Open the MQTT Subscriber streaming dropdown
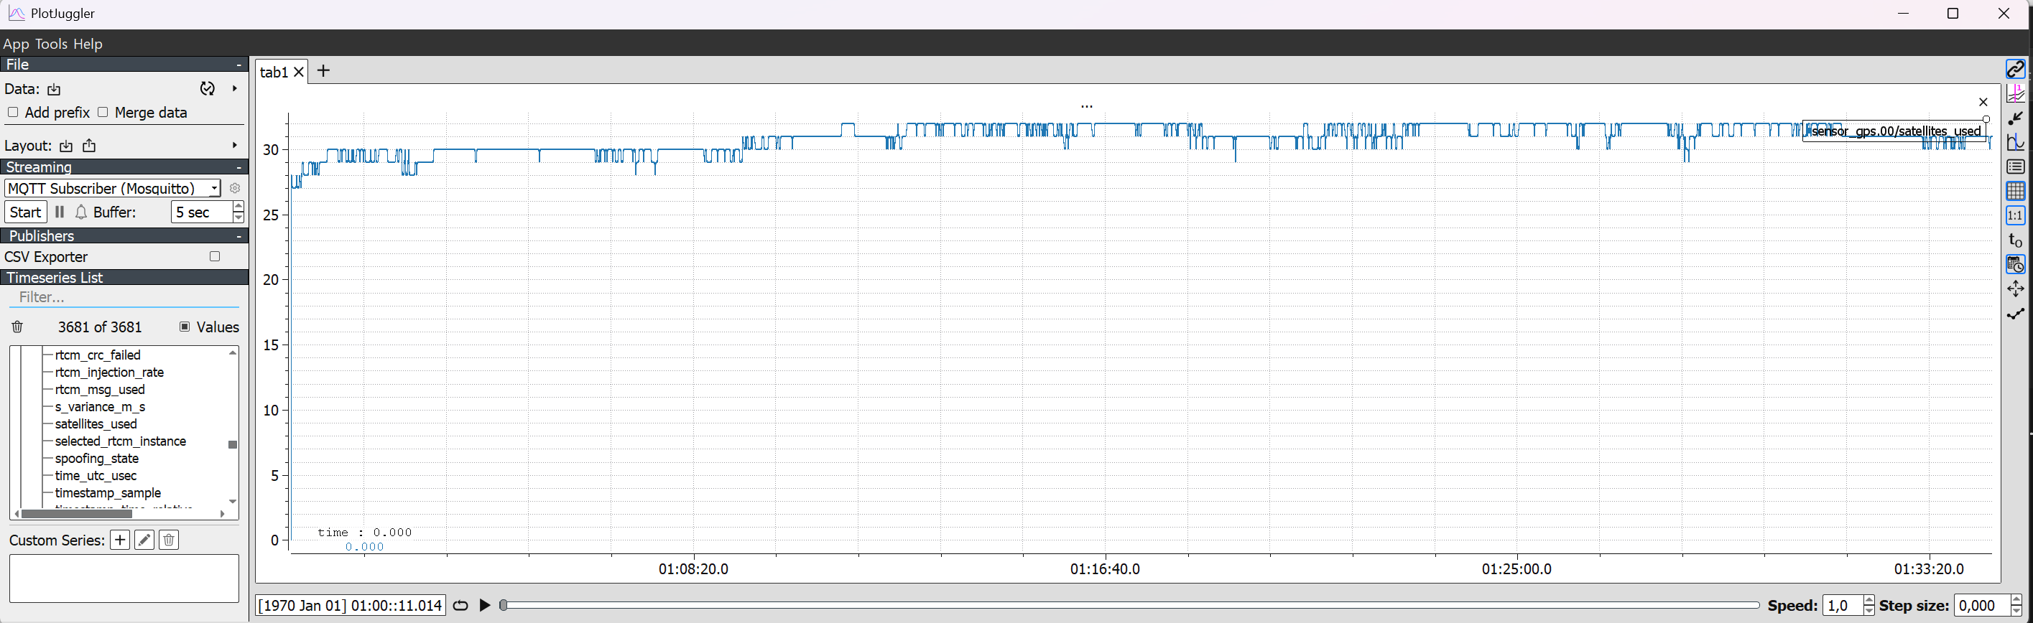 coord(113,189)
